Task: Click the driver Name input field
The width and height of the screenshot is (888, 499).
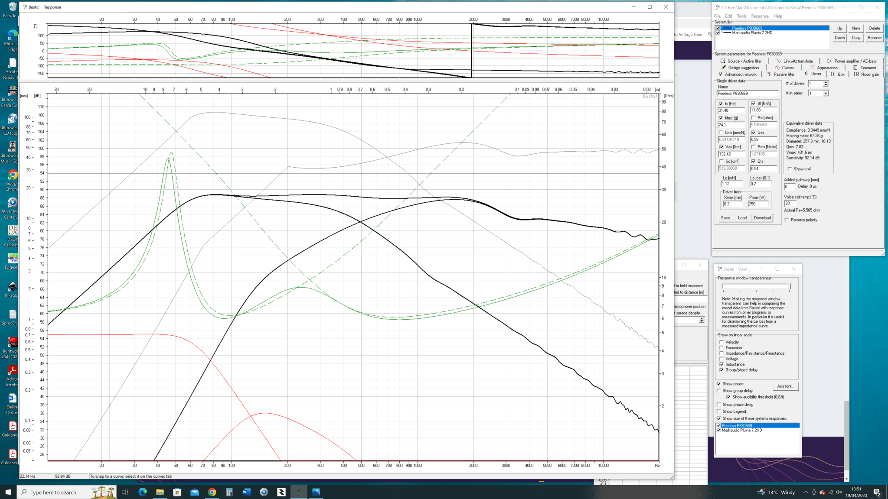Action: tap(748, 94)
